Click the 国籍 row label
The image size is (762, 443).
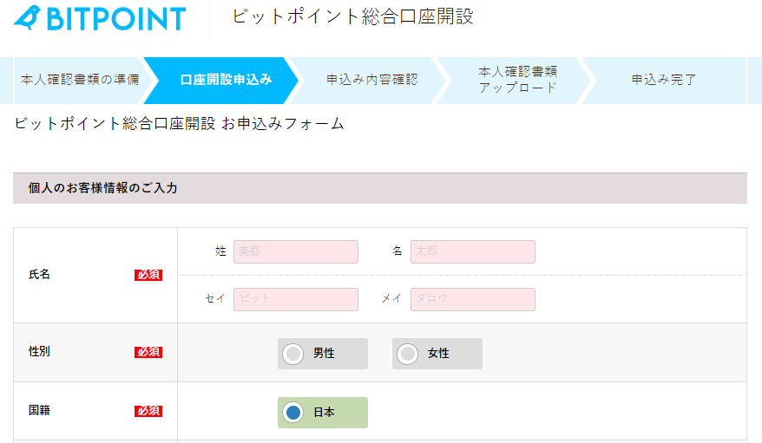[39, 410]
